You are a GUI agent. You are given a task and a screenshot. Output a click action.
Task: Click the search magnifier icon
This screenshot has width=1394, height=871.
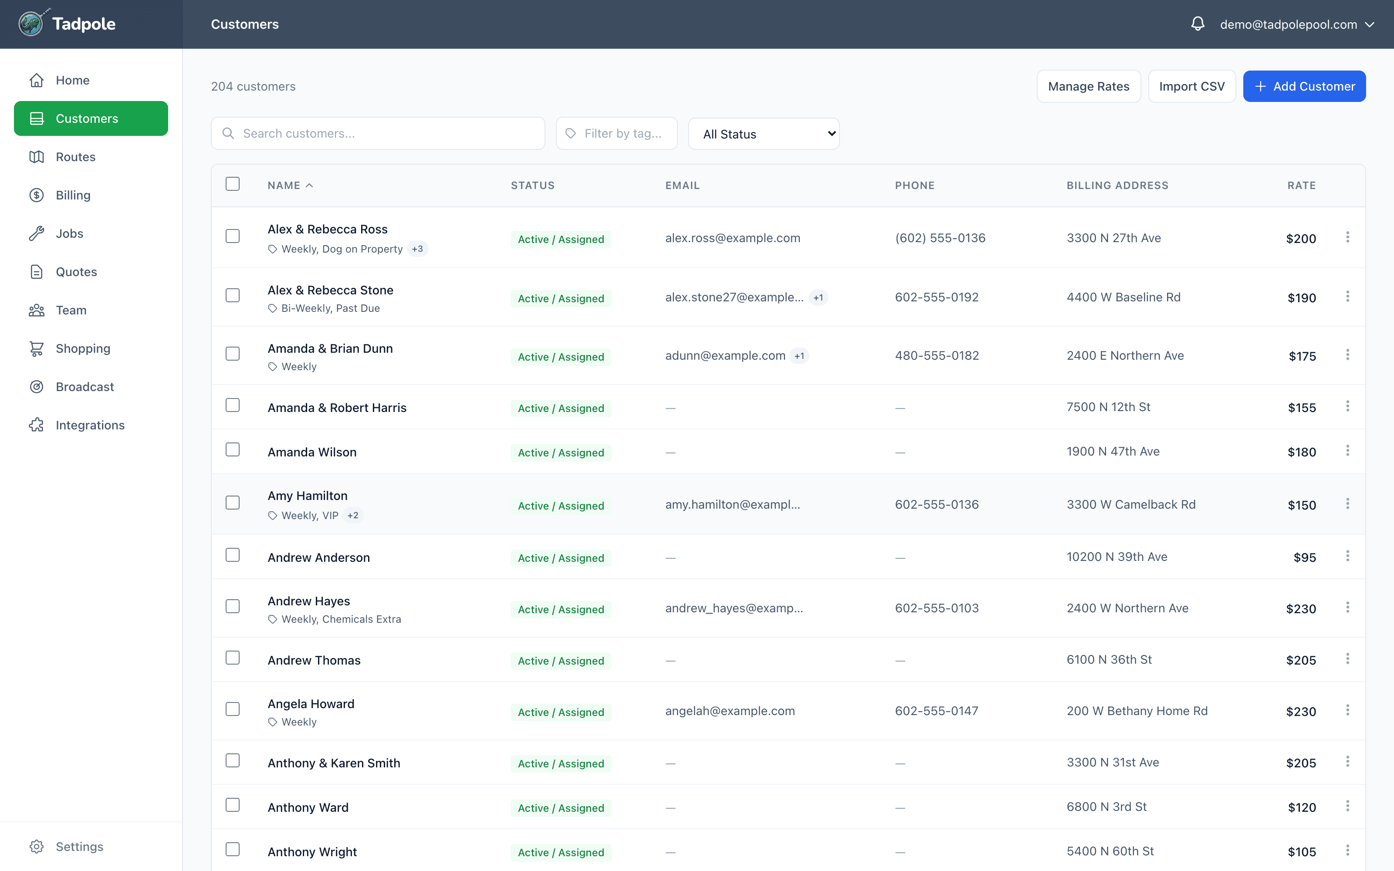228,134
